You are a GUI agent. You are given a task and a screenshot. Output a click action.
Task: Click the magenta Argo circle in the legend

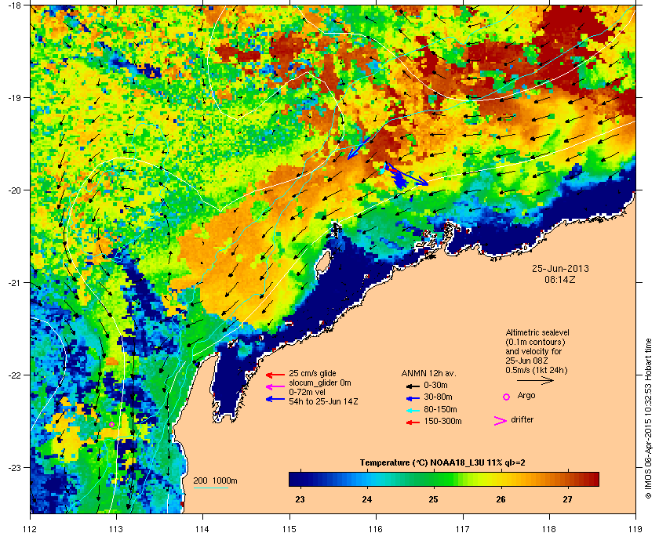(507, 397)
